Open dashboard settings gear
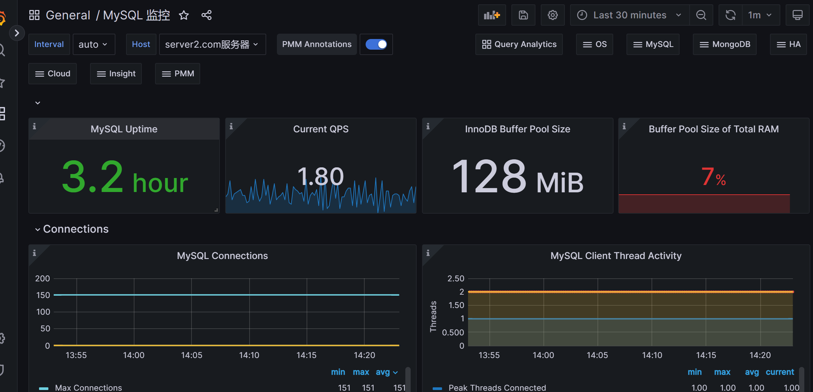The width and height of the screenshot is (813, 392). coord(552,15)
